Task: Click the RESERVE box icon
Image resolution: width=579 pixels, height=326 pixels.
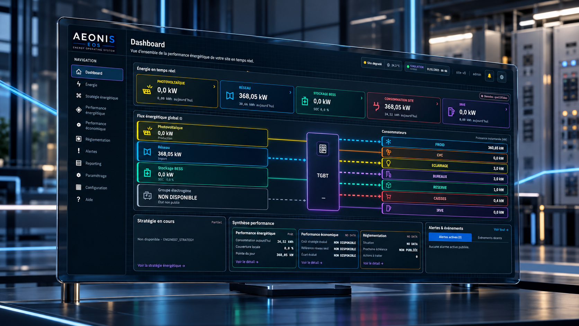Action: click(389, 185)
